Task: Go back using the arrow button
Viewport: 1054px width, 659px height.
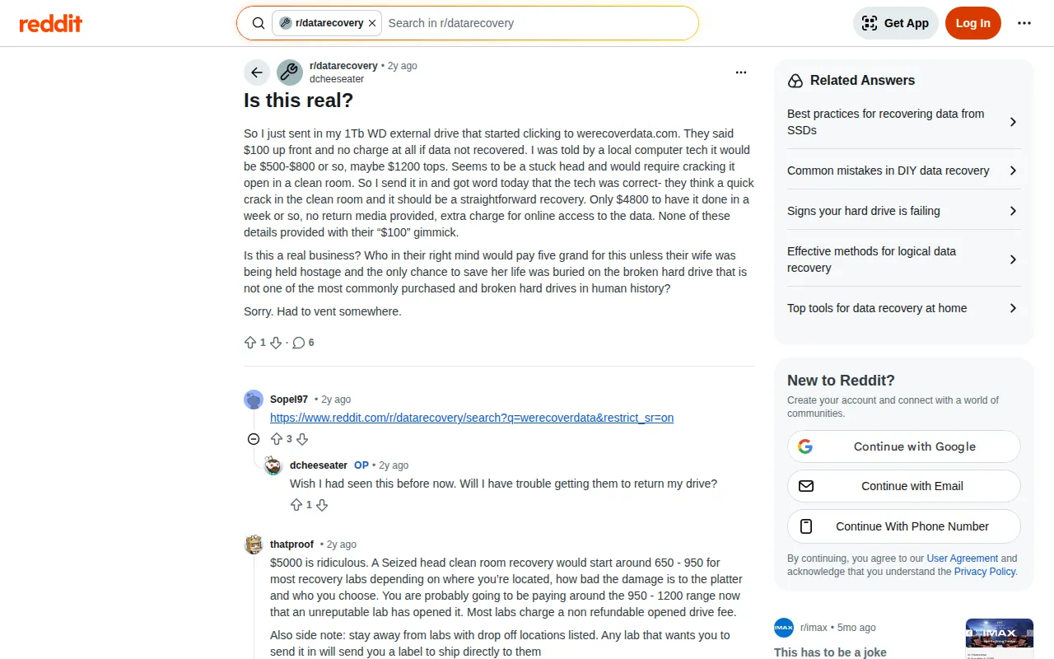Action: (257, 72)
